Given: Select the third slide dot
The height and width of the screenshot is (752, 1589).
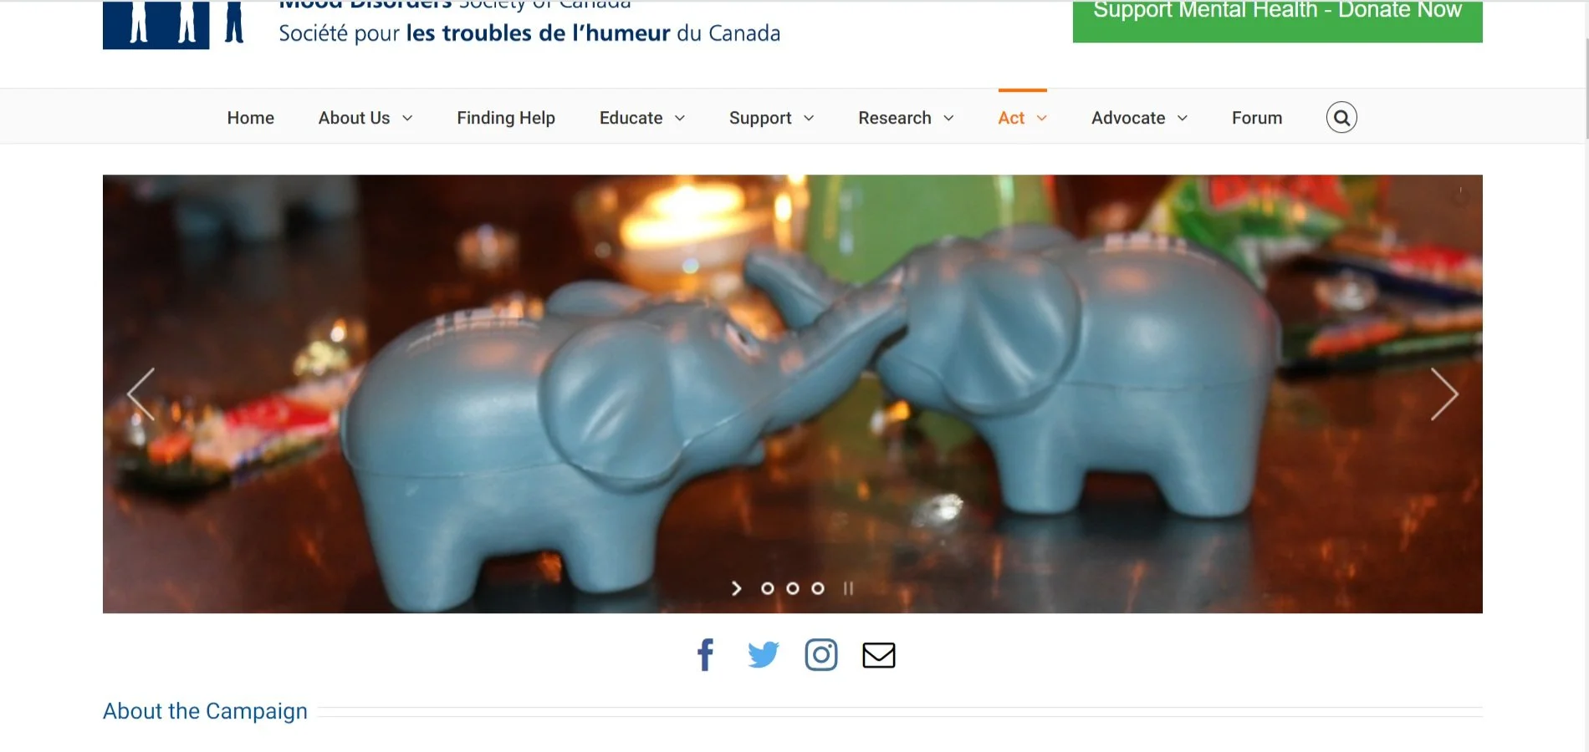Looking at the screenshot, I should coord(818,588).
